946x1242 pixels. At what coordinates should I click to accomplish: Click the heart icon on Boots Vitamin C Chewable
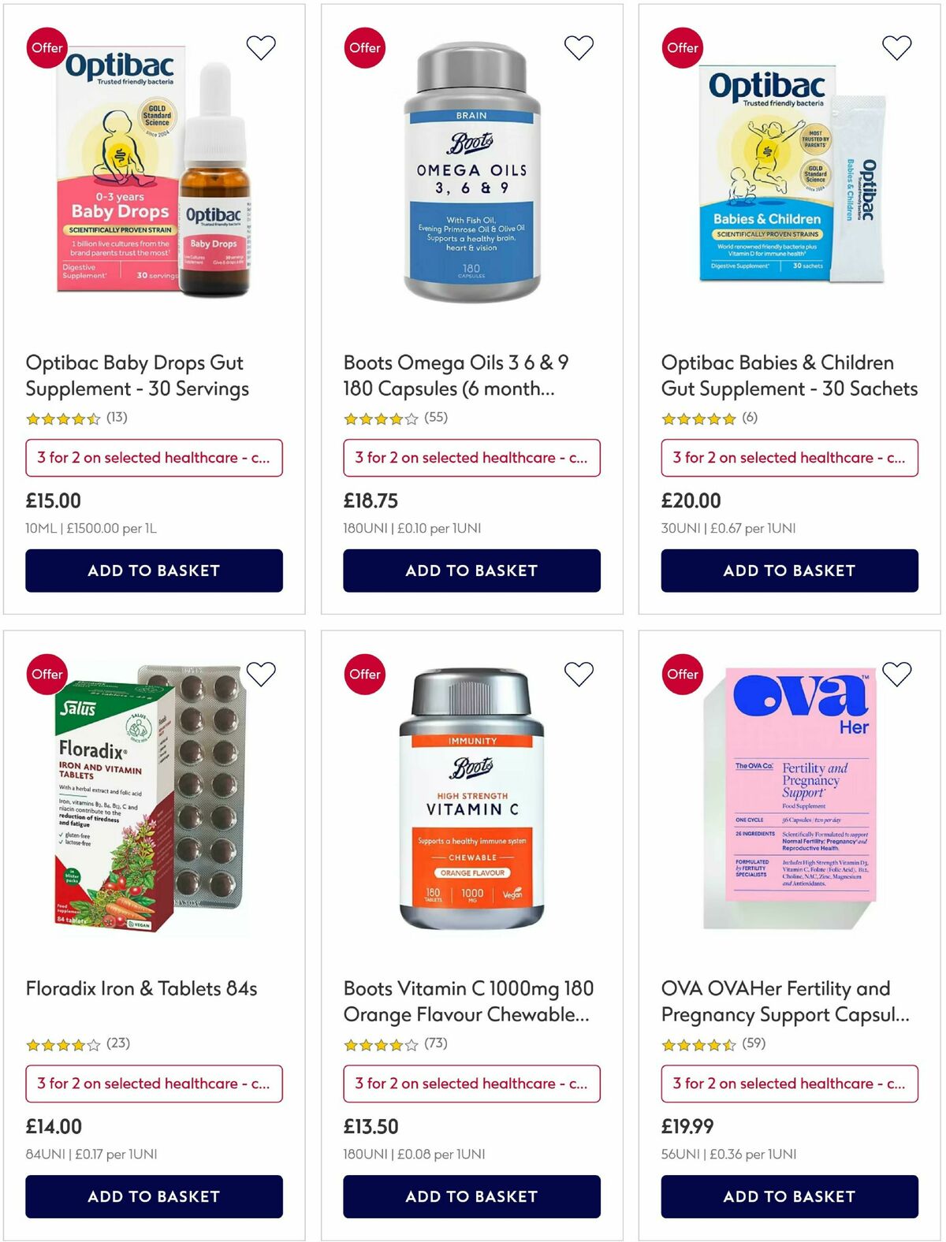(578, 674)
